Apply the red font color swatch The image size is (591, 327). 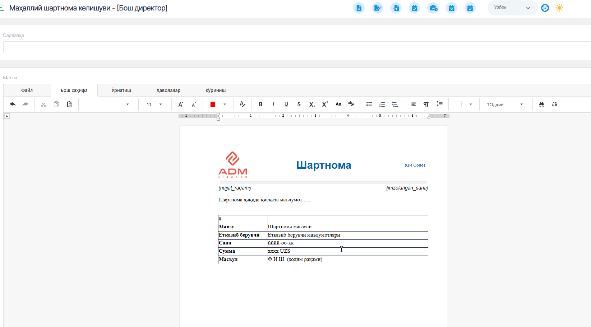tap(213, 104)
